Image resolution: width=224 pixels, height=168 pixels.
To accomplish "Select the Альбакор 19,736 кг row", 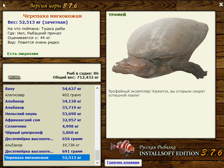I will coord(47,145).
